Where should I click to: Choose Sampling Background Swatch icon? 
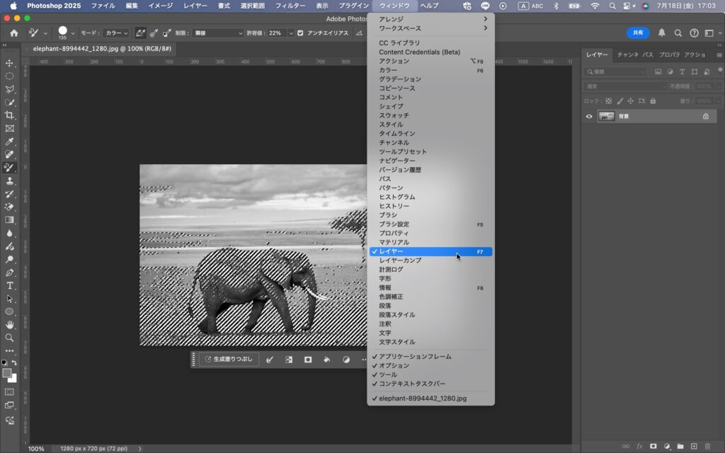click(166, 33)
